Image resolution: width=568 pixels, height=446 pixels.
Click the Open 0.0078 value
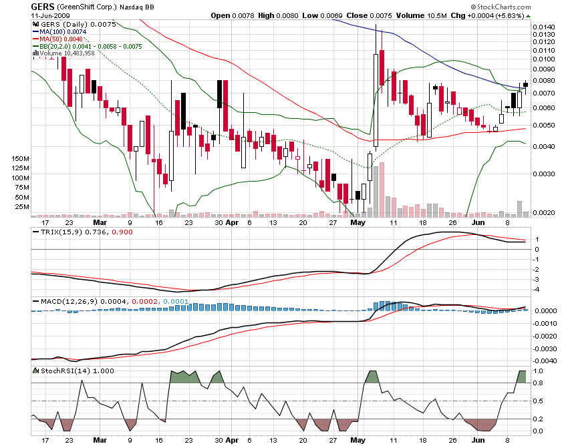point(233,15)
